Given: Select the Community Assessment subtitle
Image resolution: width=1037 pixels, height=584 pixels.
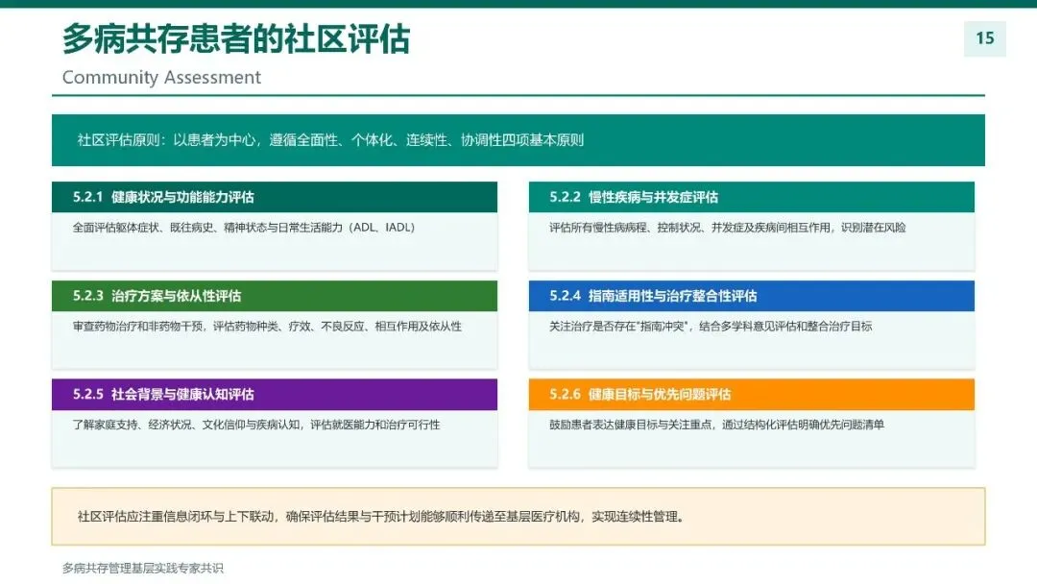Looking at the screenshot, I should [x=161, y=78].
